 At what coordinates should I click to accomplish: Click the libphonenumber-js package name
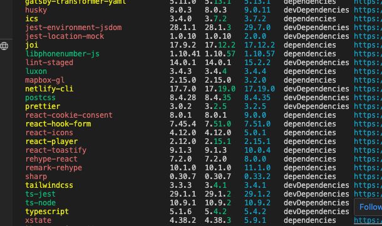click(63, 54)
